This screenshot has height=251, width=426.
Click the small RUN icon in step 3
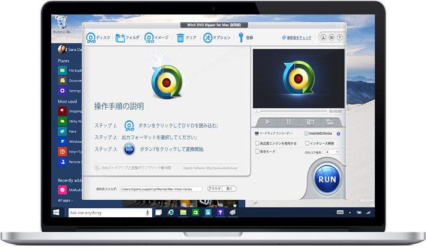(x=129, y=149)
